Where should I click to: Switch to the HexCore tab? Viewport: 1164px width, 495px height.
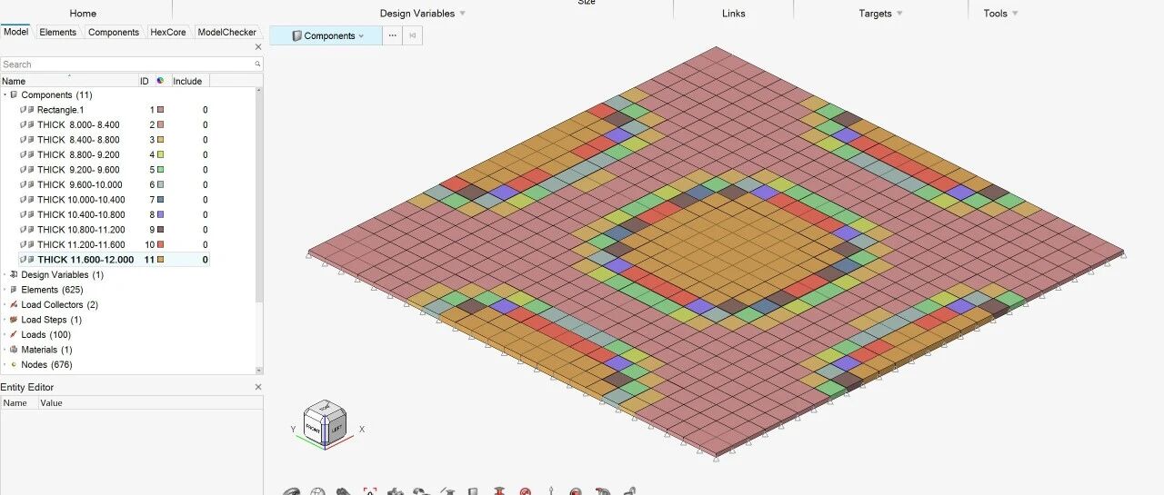click(168, 32)
